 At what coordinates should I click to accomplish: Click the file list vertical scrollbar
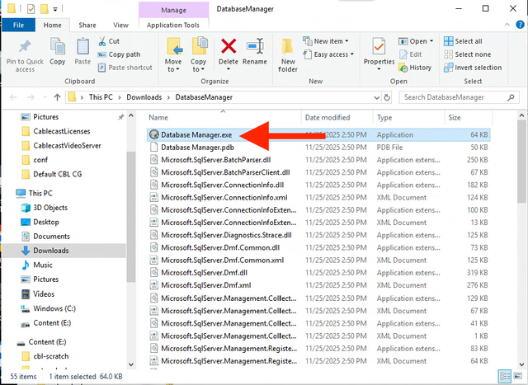click(521, 162)
